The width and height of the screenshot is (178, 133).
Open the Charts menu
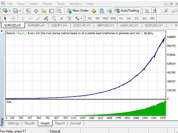coord(47,4)
